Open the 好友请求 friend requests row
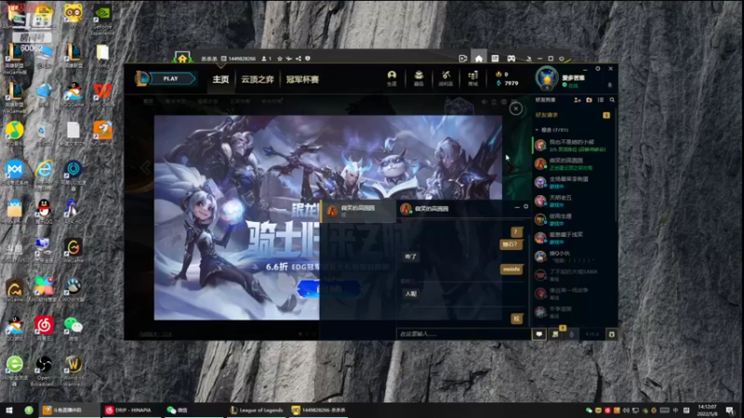 point(573,115)
